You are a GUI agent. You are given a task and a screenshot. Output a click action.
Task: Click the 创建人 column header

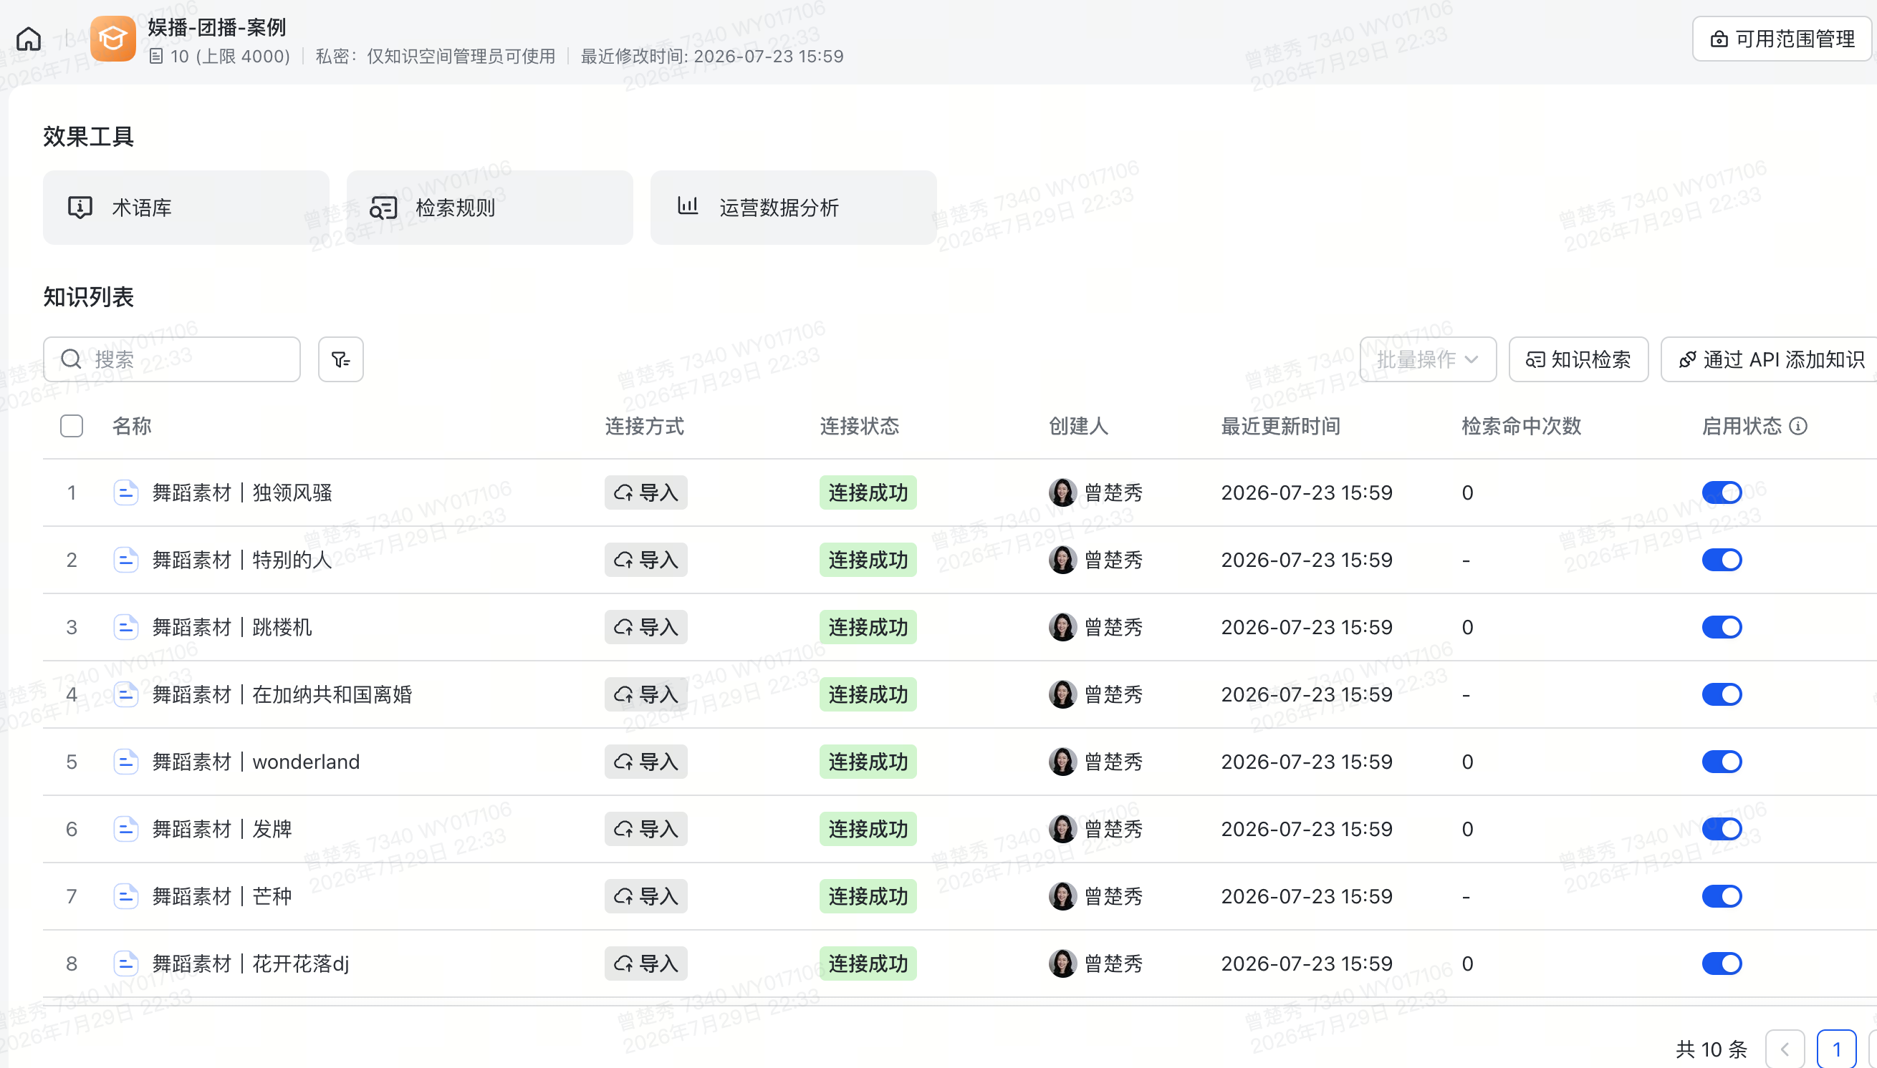coord(1078,426)
